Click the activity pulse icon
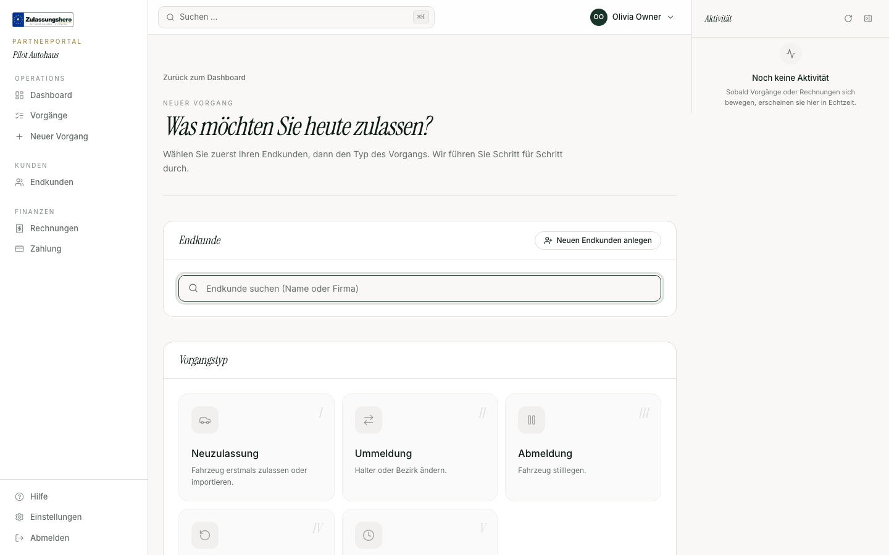This screenshot has width=889, height=555. 791,54
